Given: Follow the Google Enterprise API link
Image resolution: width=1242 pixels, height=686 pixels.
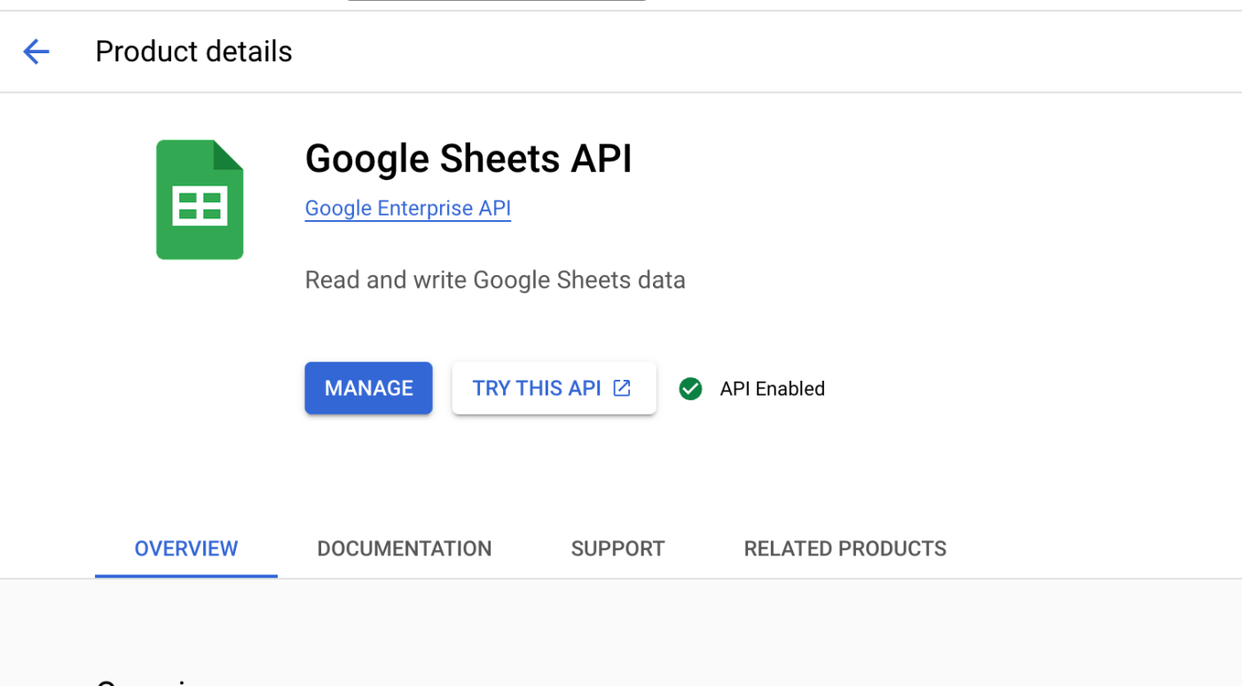Looking at the screenshot, I should (408, 209).
